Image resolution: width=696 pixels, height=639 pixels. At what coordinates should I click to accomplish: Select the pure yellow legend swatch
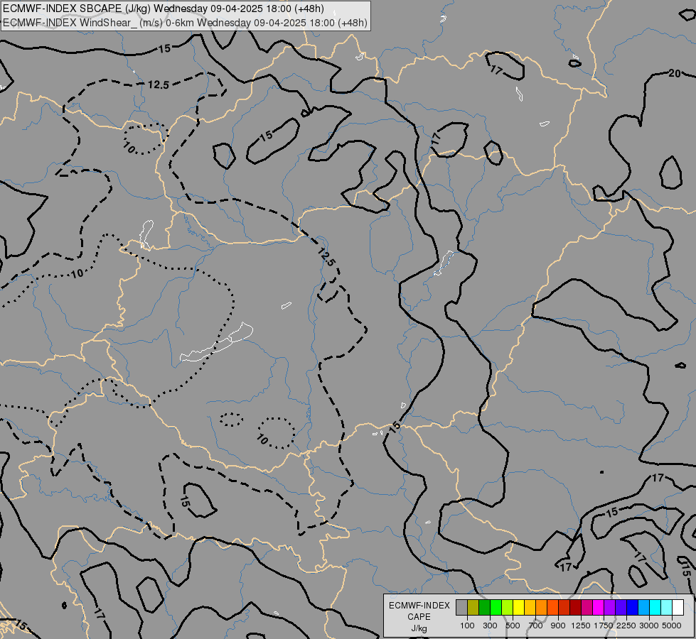tap(519, 607)
